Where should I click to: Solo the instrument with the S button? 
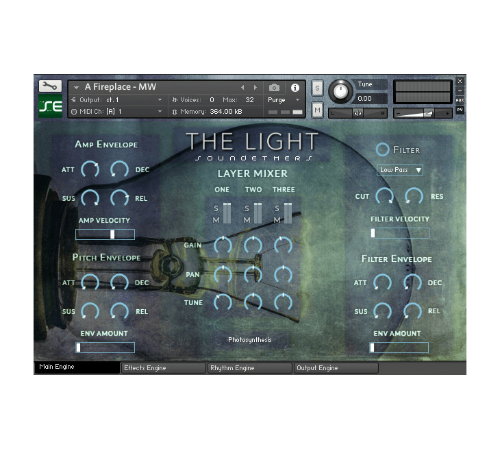(317, 88)
